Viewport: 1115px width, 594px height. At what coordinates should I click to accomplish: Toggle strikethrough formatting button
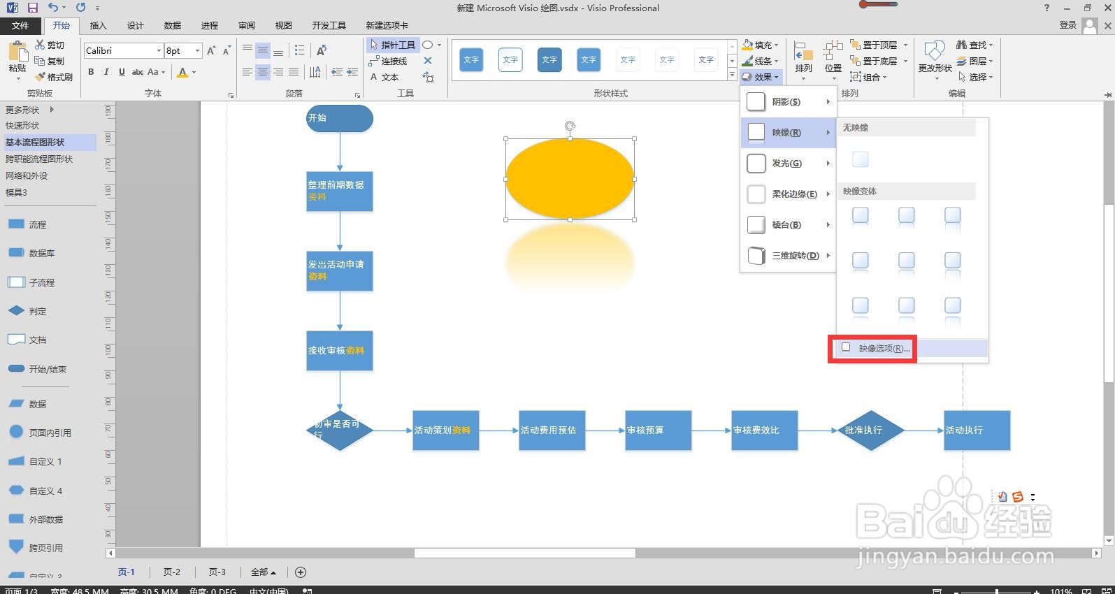click(x=138, y=72)
